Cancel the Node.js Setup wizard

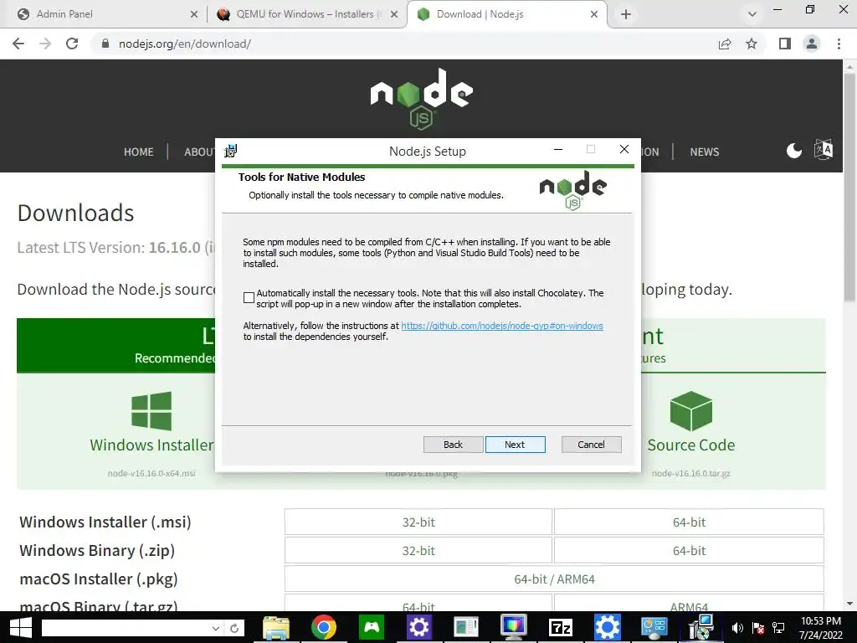pos(592,445)
